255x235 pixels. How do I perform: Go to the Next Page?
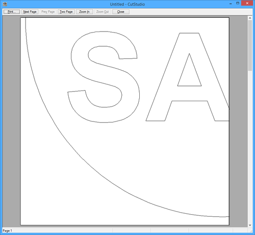click(x=30, y=12)
